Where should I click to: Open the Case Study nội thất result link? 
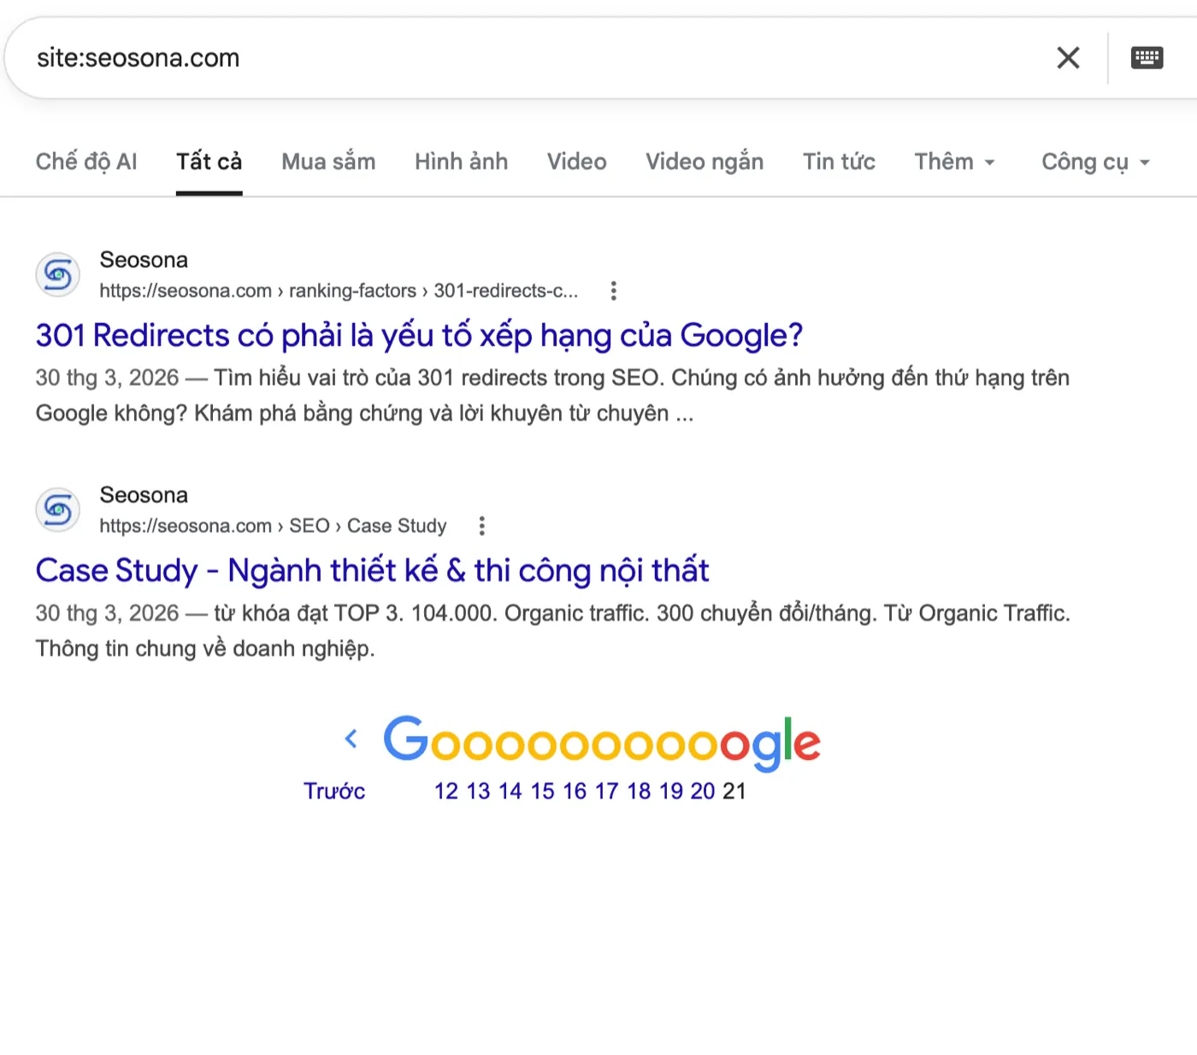coord(372,571)
